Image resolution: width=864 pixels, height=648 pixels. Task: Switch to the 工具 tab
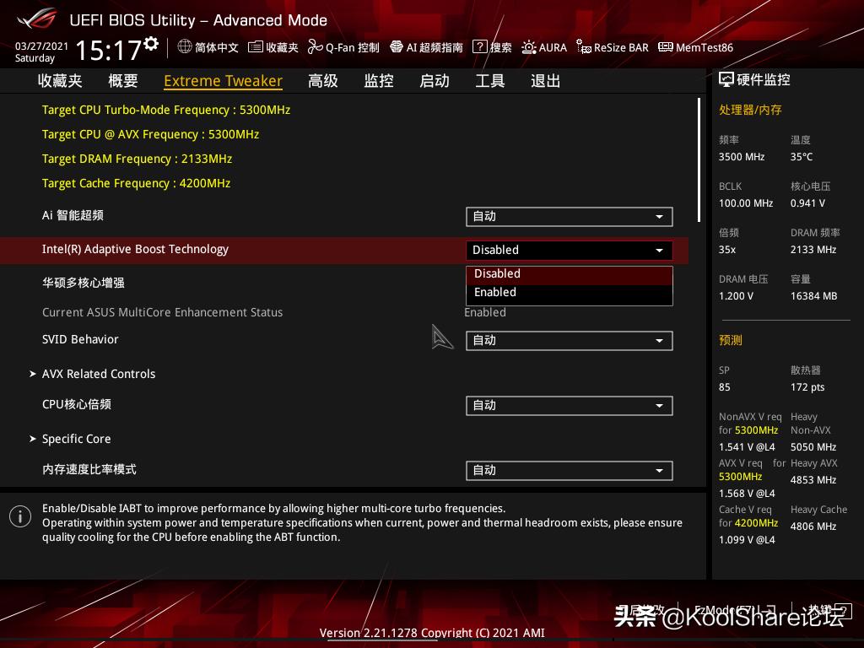(490, 81)
